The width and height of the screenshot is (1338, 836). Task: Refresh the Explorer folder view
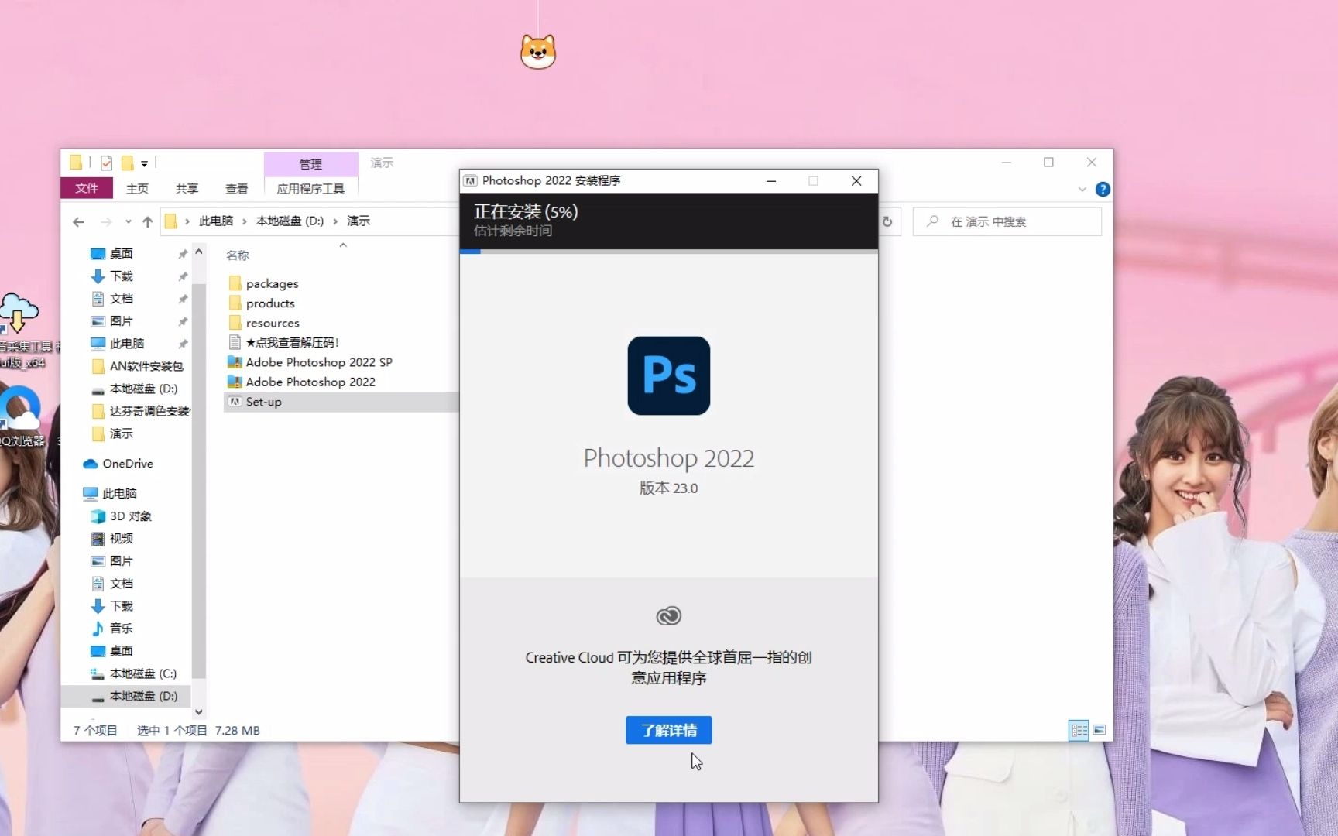[887, 221]
